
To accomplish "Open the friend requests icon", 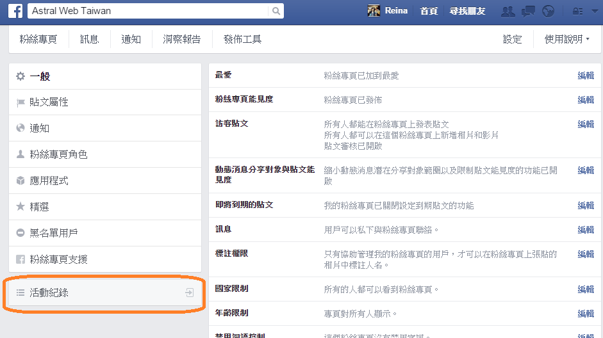I will 508,11.
